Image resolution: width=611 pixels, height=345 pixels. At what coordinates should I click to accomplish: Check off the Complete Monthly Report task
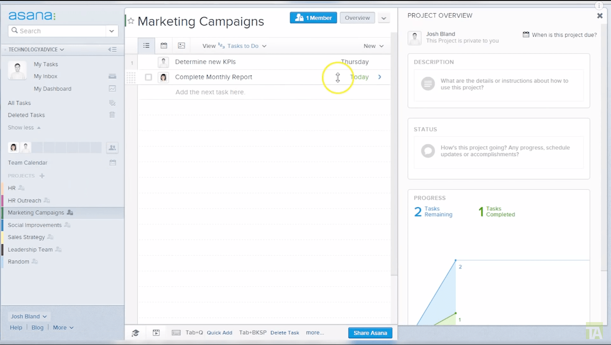[148, 77]
